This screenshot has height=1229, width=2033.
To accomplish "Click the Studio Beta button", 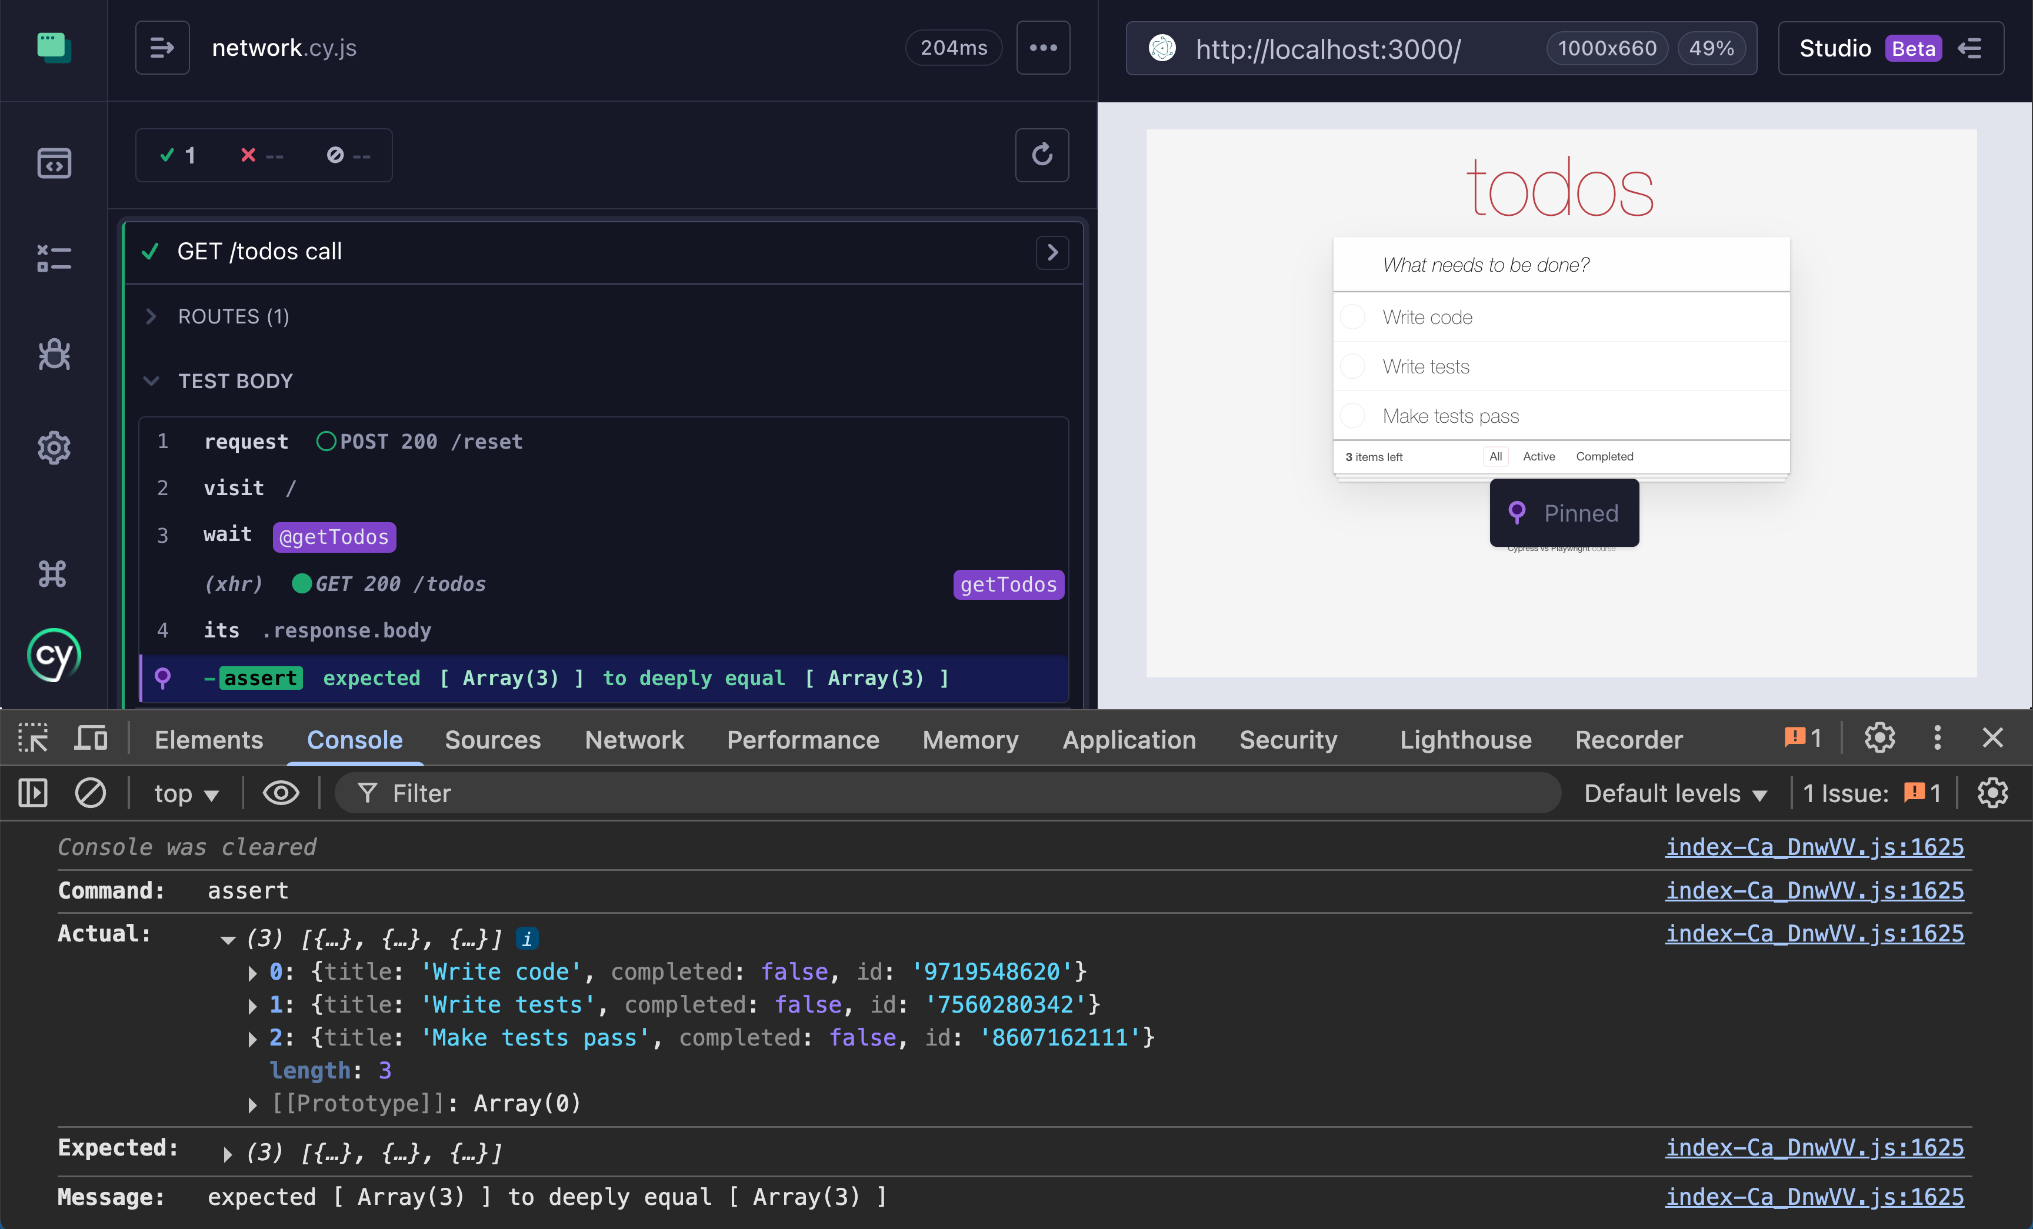I will point(1890,49).
